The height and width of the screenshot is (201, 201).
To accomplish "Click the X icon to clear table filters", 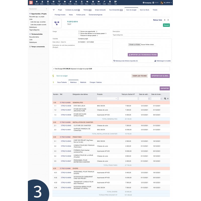I will point(168,99).
